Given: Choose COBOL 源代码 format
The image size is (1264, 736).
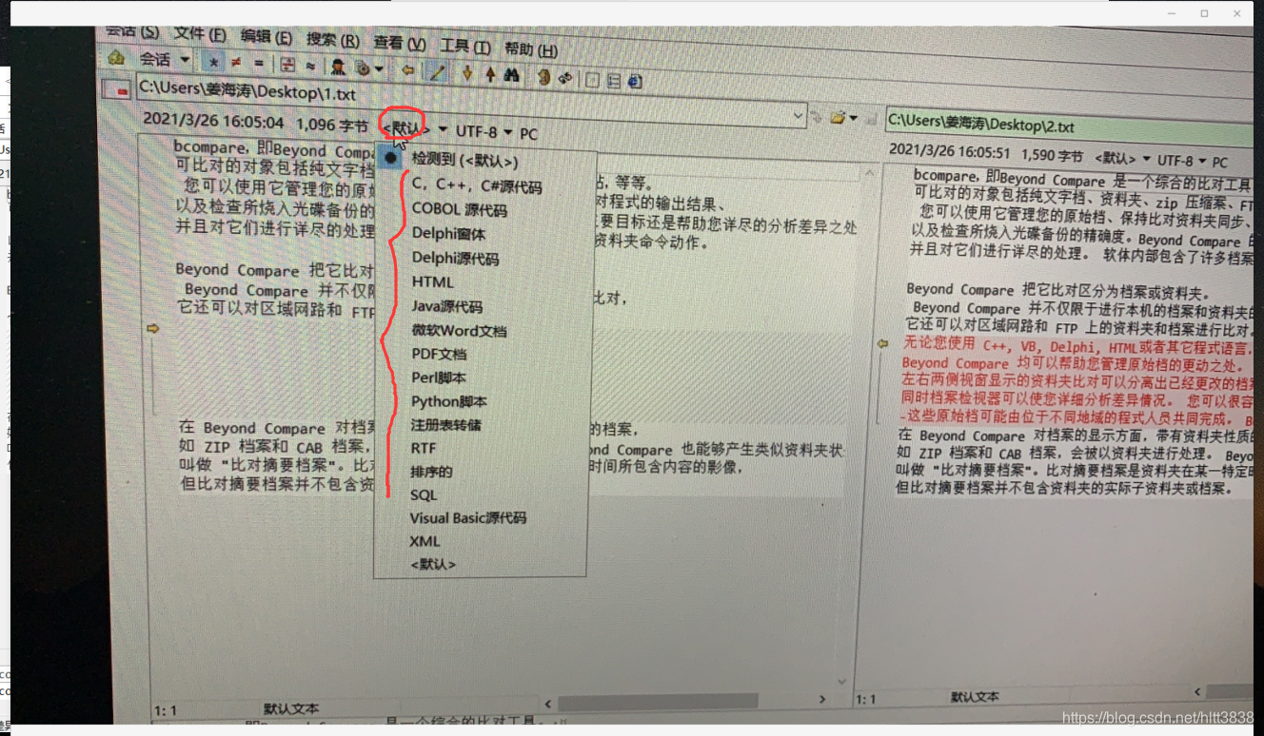Looking at the screenshot, I should (459, 210).
